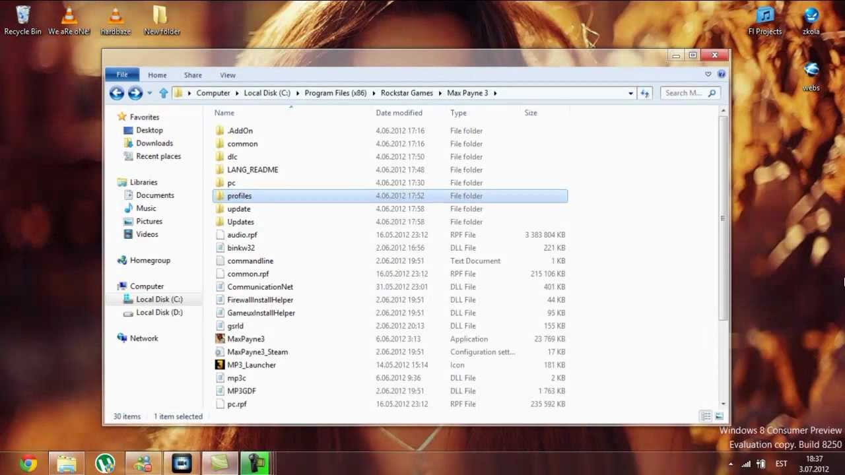
Task: Expand Computer breadcrumb arrow in address bar
Action: click(x=237, y=93)
